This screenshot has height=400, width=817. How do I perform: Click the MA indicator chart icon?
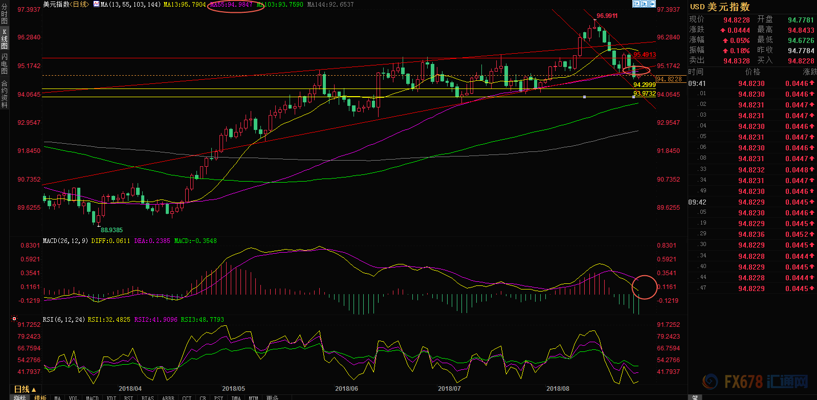tap(96, 4)
